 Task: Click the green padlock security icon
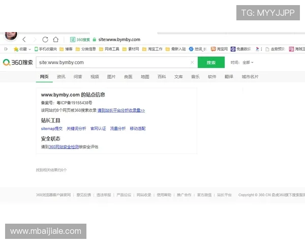[95, 40]
